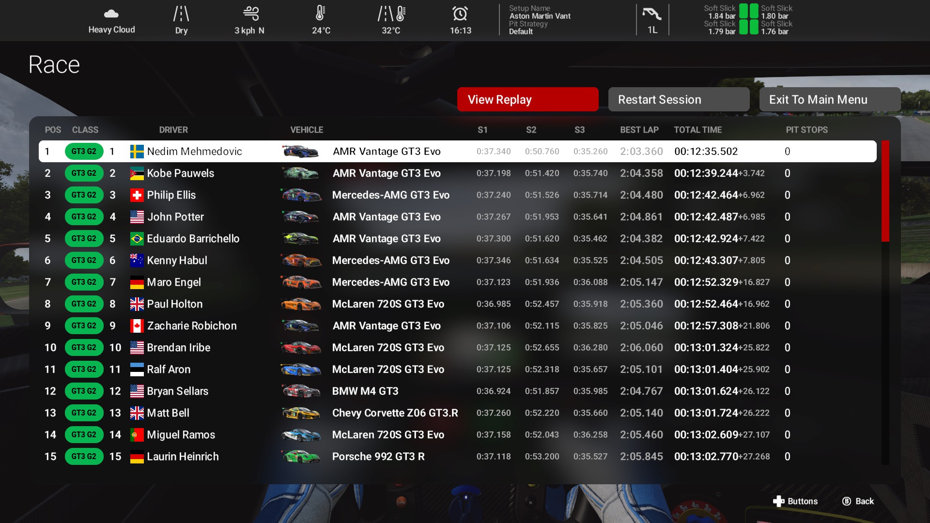Click the Dry track condition icon

pos(181,14)
